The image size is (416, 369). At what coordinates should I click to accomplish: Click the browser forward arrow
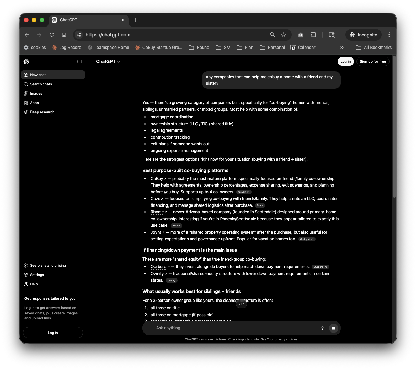39,35
